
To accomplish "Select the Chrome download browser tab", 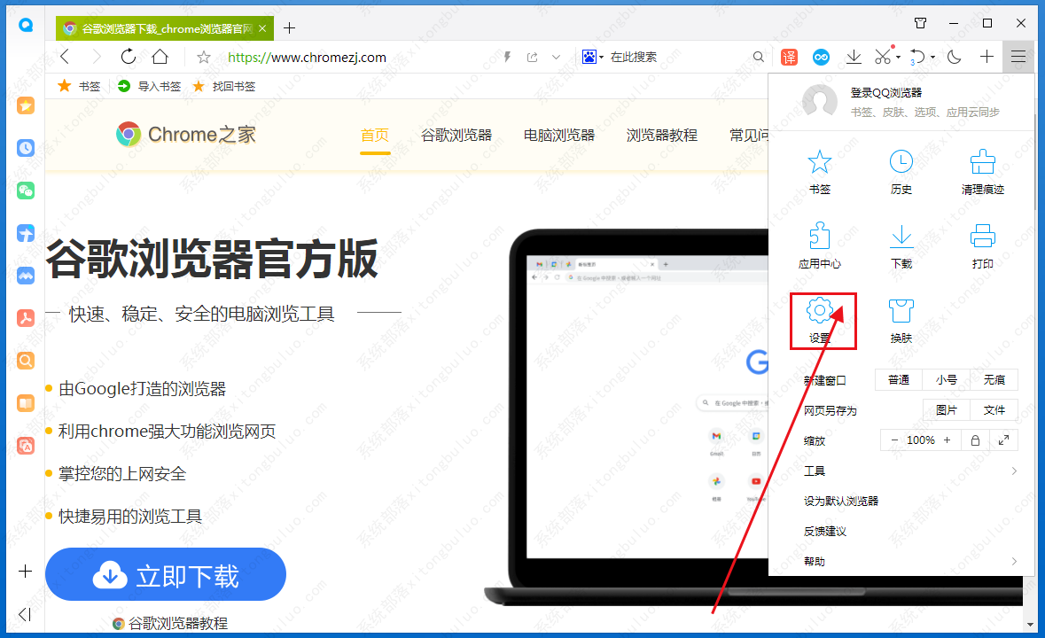I will 165,28.
